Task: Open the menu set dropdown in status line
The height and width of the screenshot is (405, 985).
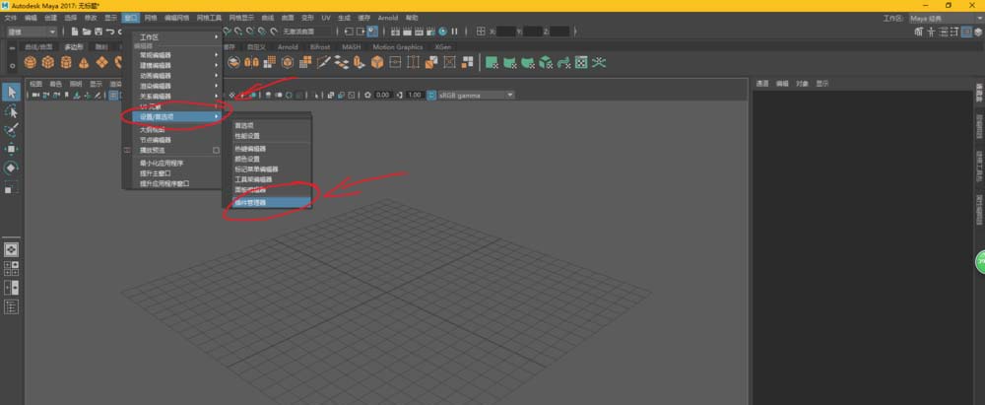Action: (x=32, y=32)
